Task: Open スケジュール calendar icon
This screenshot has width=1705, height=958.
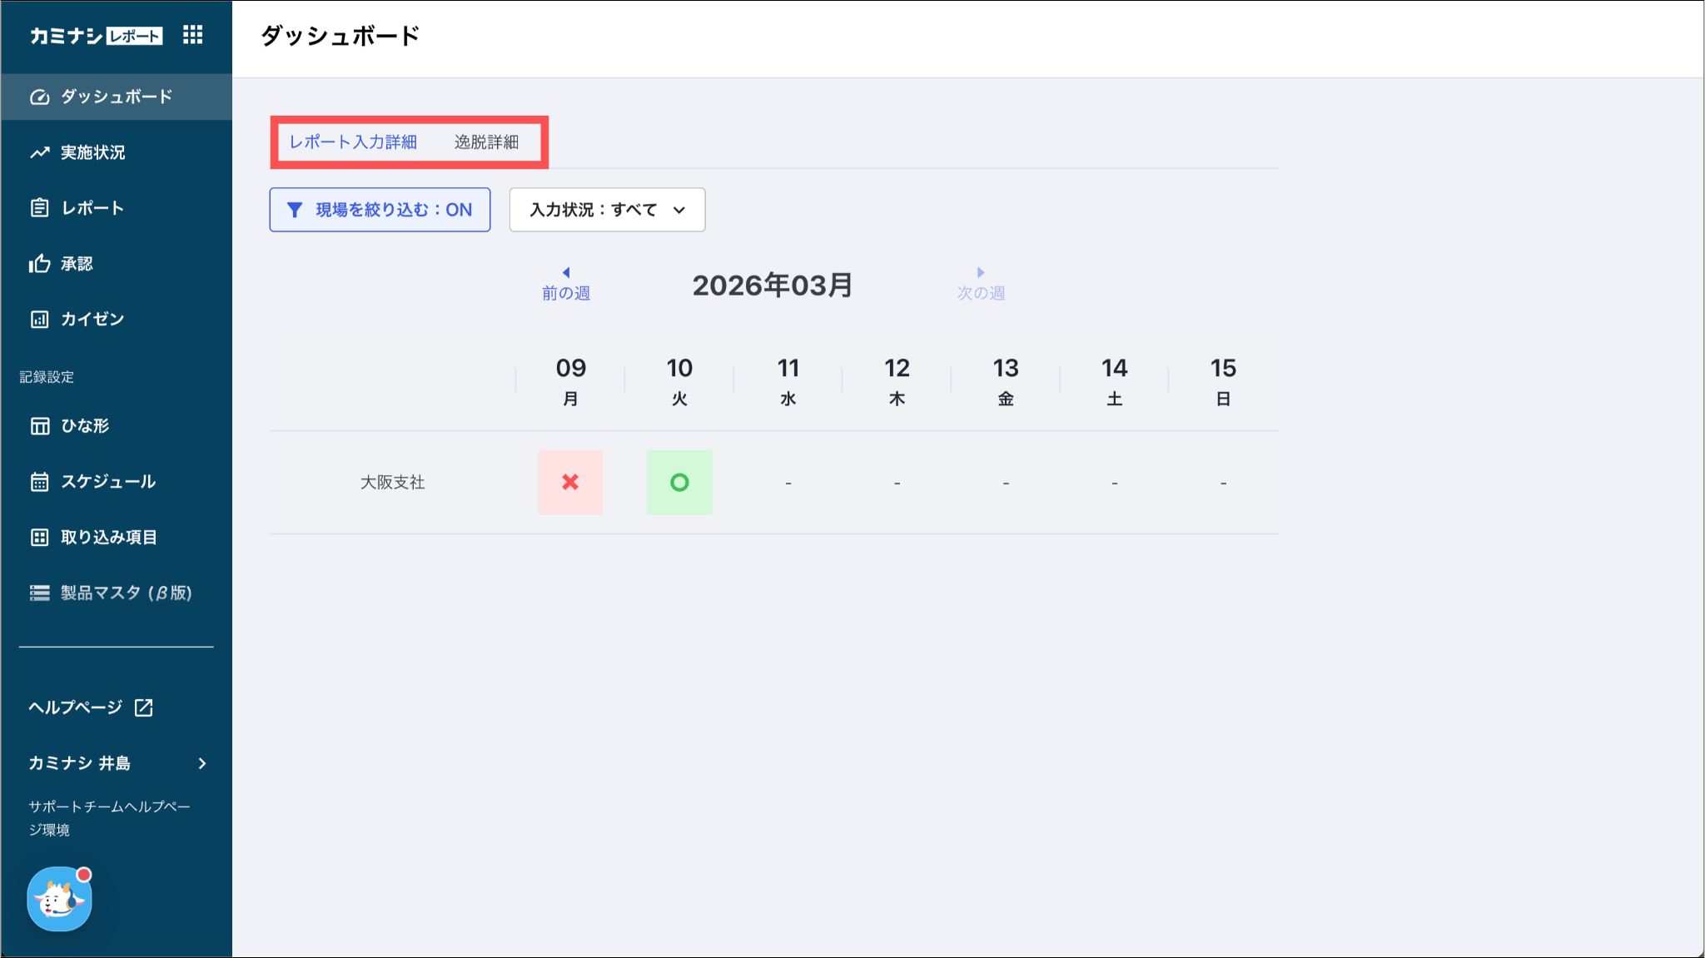Action: click(x=39, y=482)
